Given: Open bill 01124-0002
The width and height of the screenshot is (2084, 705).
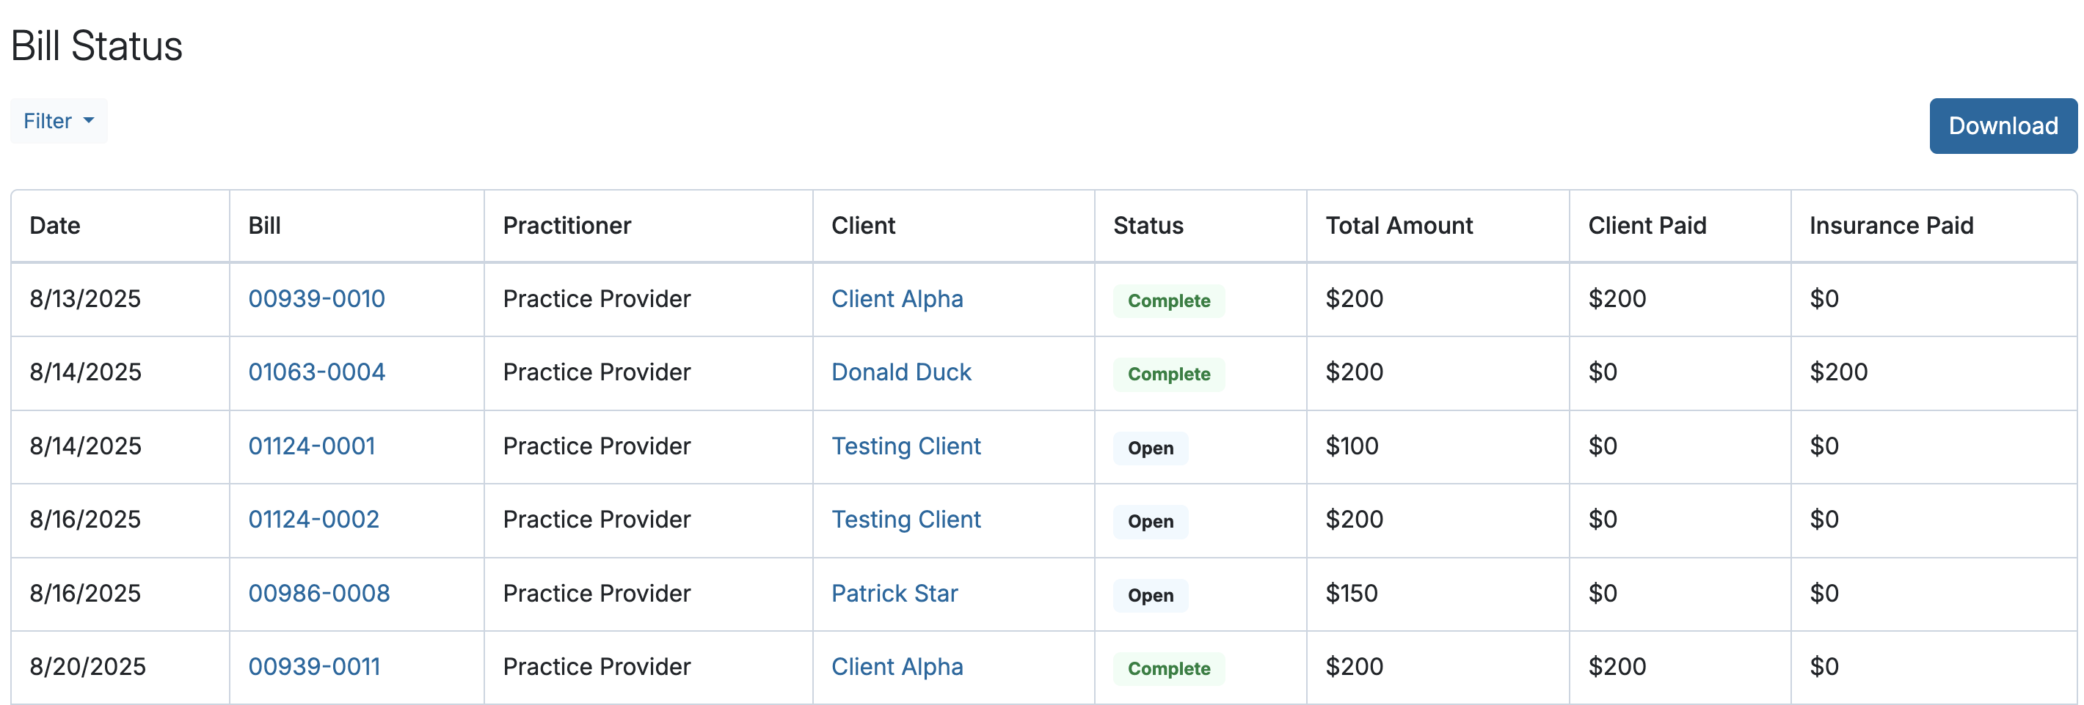Looking at the screenshot, I should point(313,520).
